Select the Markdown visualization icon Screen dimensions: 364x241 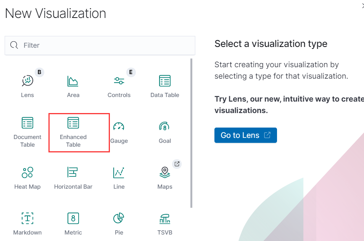click(27, 218)
